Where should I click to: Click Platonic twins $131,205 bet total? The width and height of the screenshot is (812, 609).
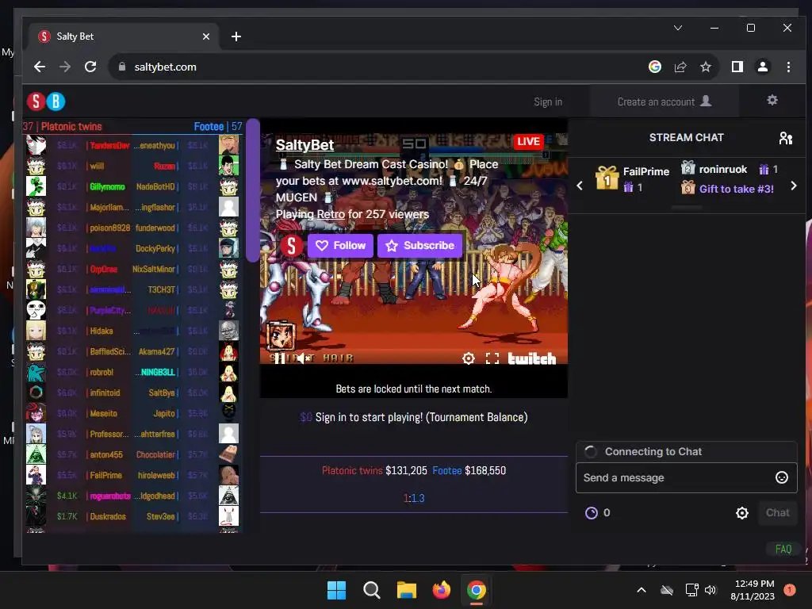point(374,471)
